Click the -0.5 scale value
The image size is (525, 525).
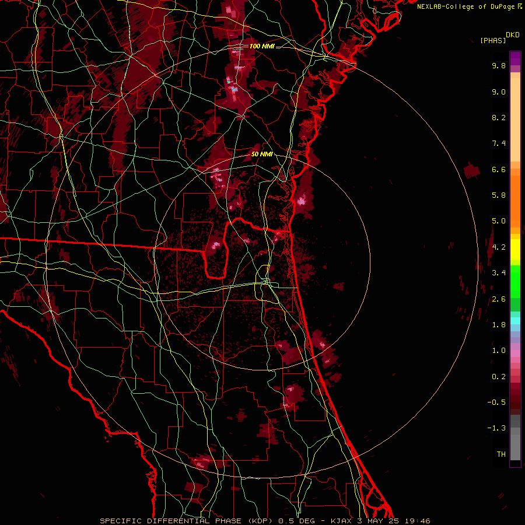496,402
